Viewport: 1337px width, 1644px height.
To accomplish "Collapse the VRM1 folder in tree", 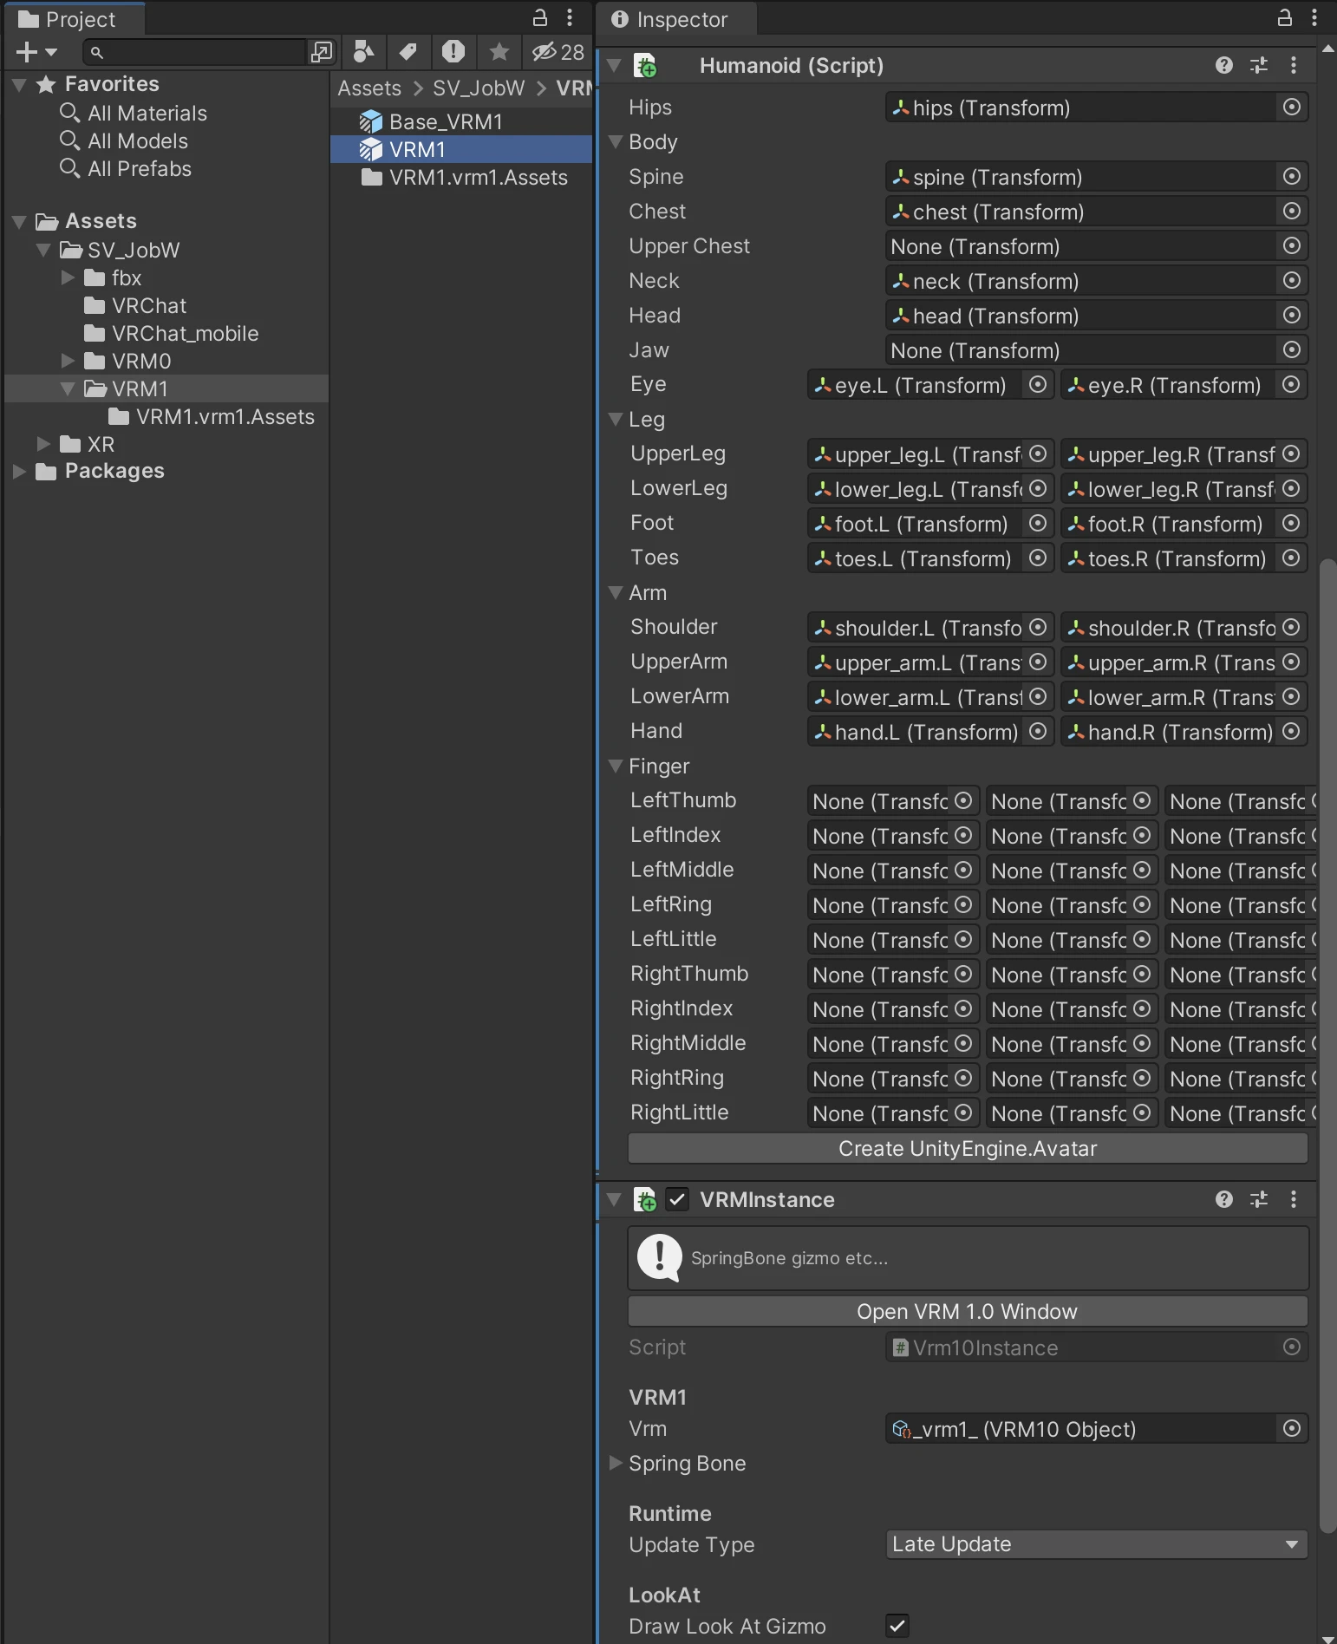I will pos(68,389).
